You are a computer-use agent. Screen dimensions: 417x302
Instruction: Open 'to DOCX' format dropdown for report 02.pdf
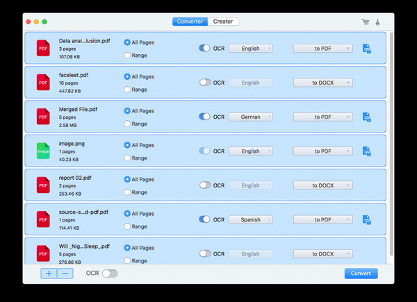tap(323, 185)
